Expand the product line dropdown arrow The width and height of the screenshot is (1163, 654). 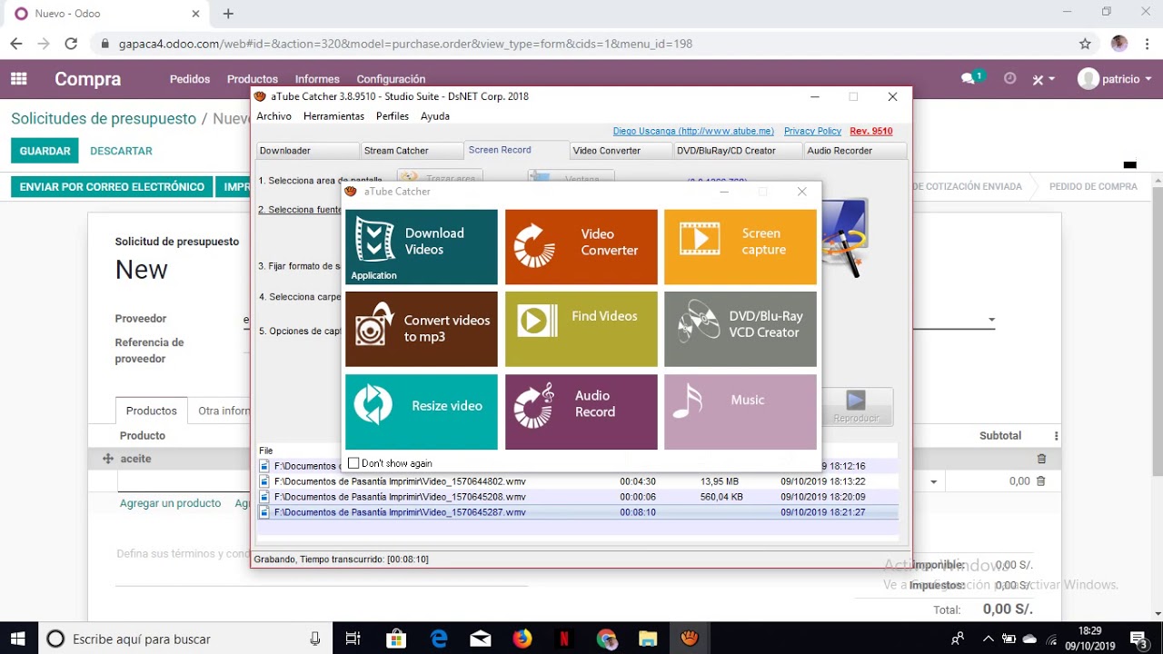(933, 481)
